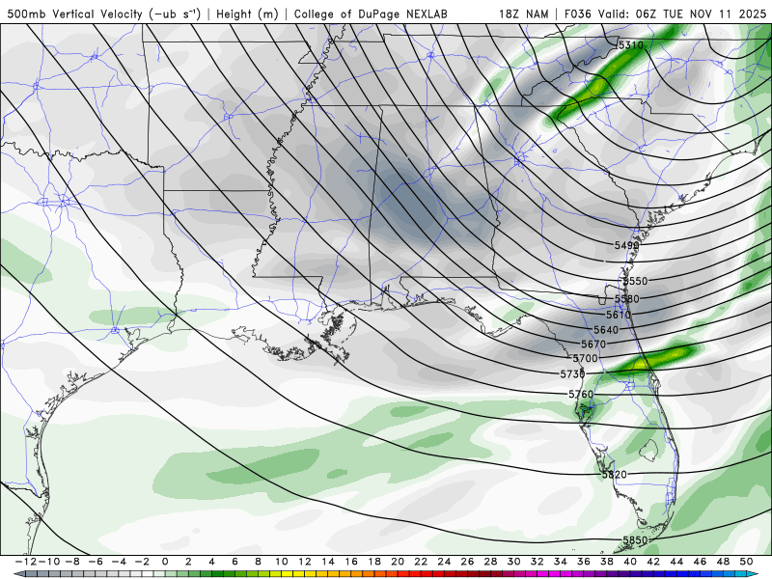The height and width of the screenshot is (579, 772).
Task: Click the 5820 height contour label
Action: click(x=615, y=474)
